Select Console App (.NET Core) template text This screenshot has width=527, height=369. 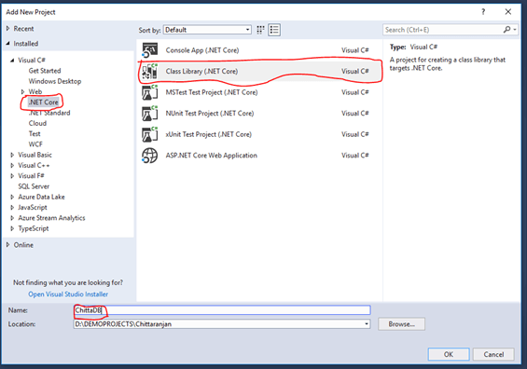[x=202, y=50]
